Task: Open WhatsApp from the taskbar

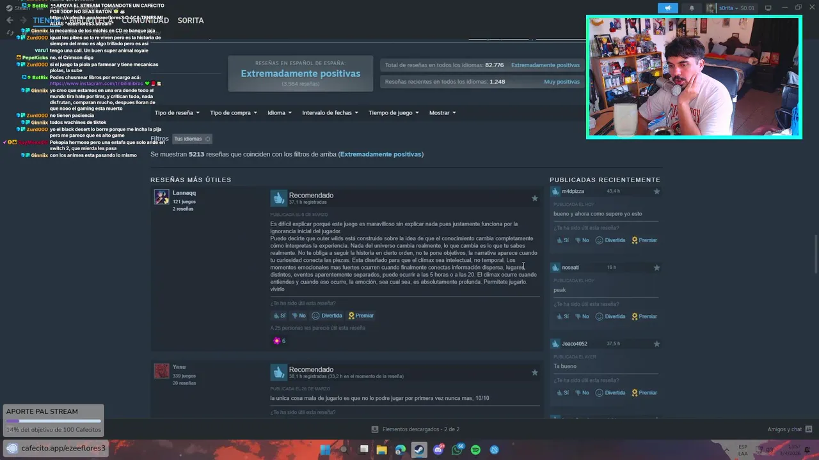Action: click(x=457, y=450)
